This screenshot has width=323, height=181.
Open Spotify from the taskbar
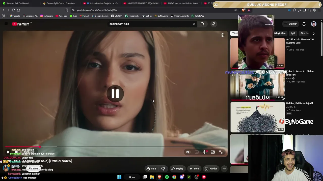167,177
